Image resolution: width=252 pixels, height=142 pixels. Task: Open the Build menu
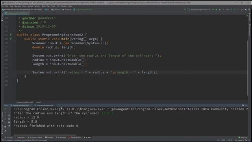pyautogui.click(x=44, y=6)
